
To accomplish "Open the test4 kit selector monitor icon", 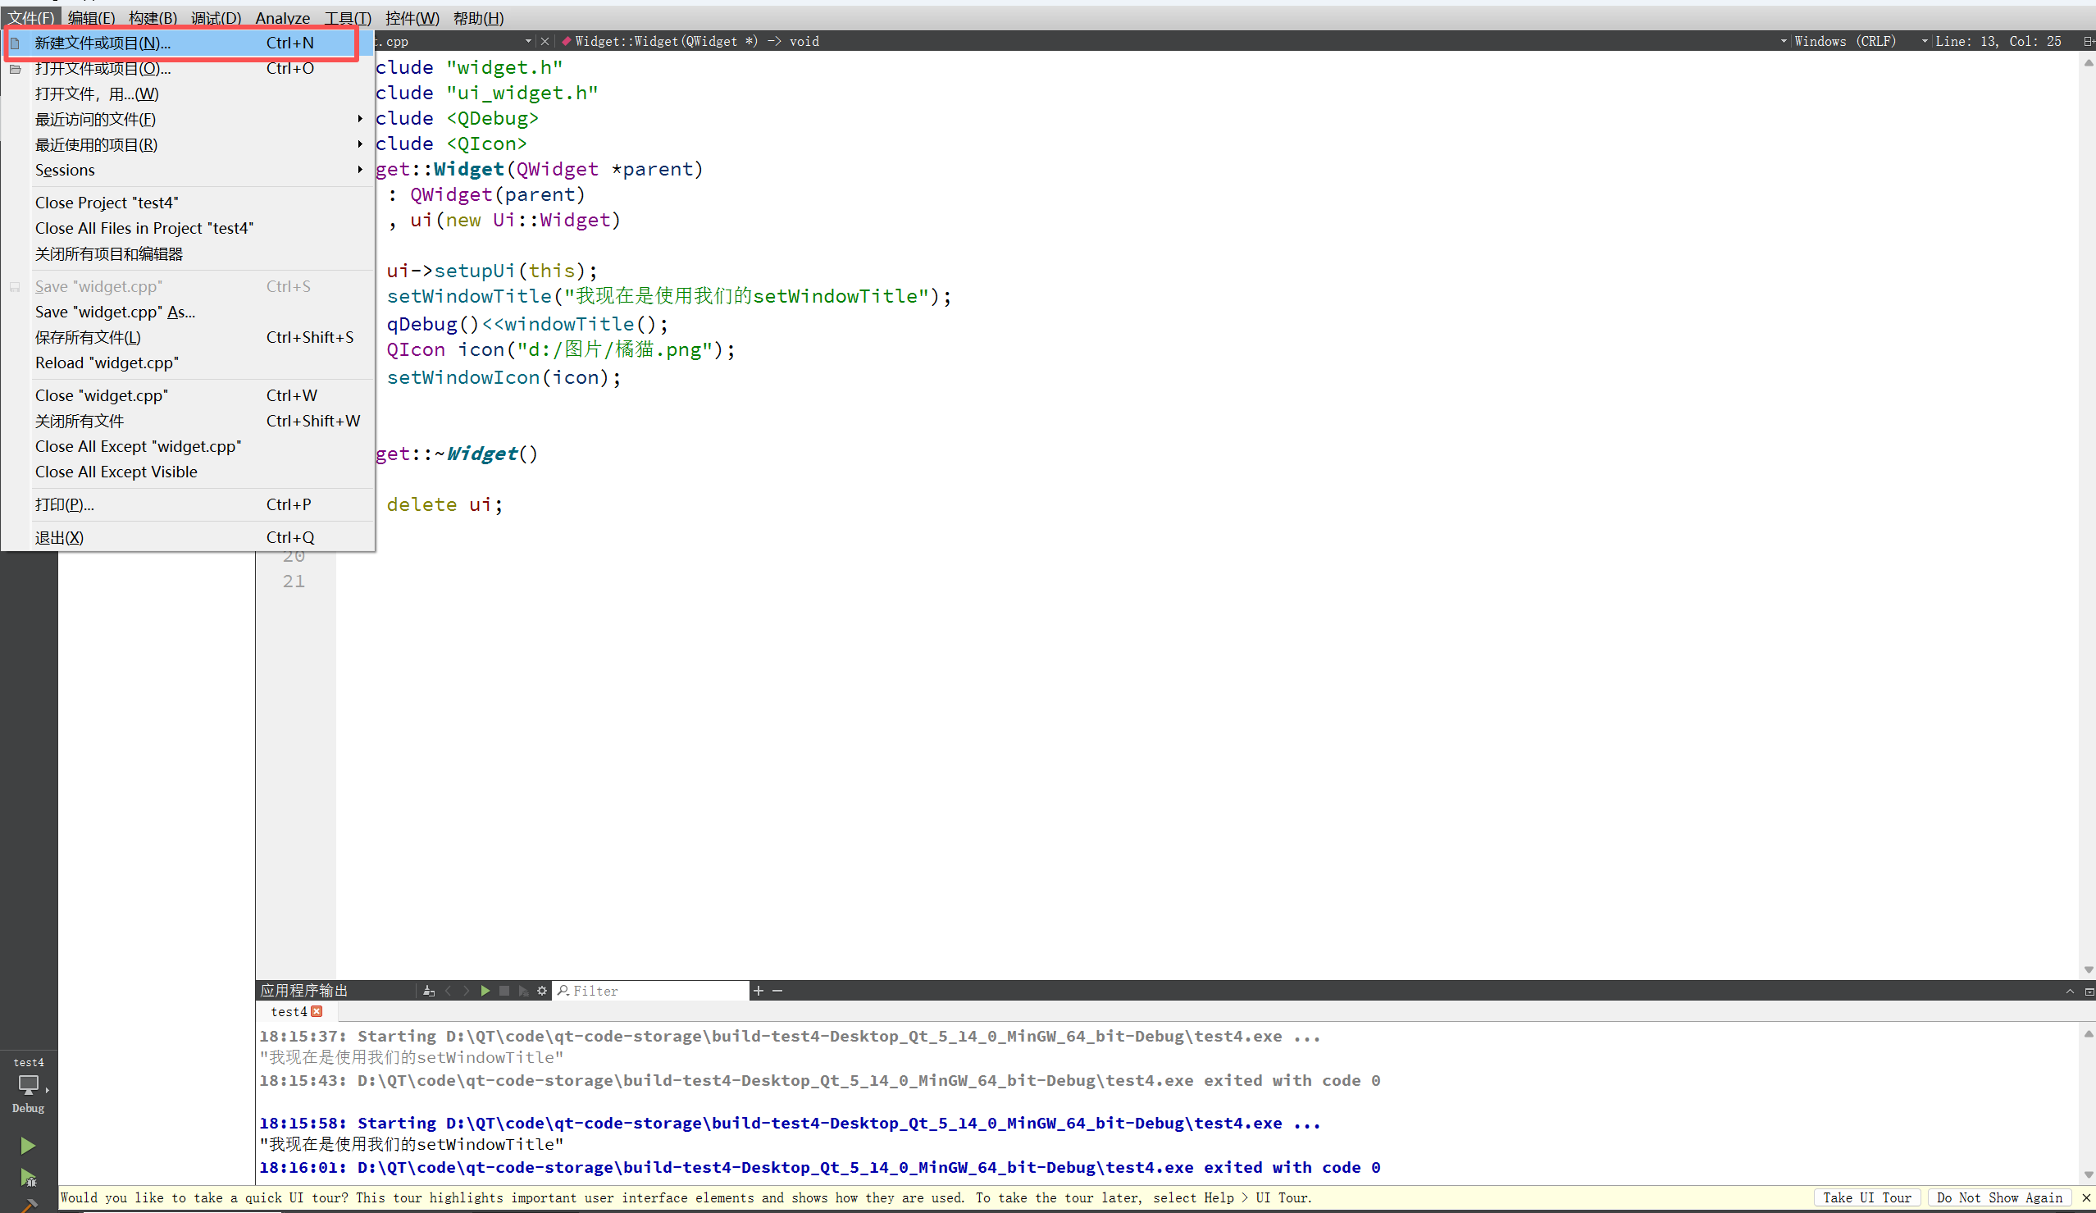I will pyautogui.click(x=27, y=1084).
